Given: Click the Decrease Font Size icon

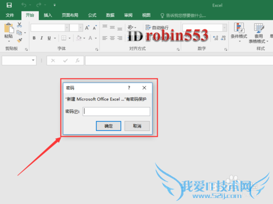Looking at the screenshot, I should click(95, 28).
